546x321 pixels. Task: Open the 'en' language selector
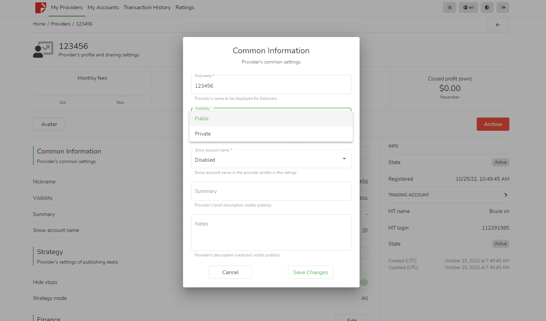coord(468,7)
